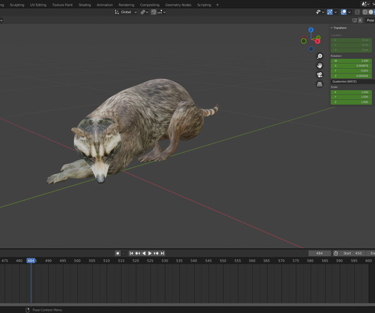Screen dimensions: 375x313
Task: Click the negative X axis gizmo circle
Action: click(304, 38)
